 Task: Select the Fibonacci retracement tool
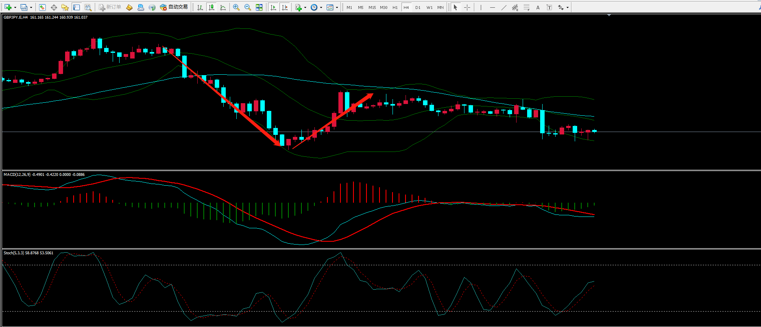[x=526, y=7]
